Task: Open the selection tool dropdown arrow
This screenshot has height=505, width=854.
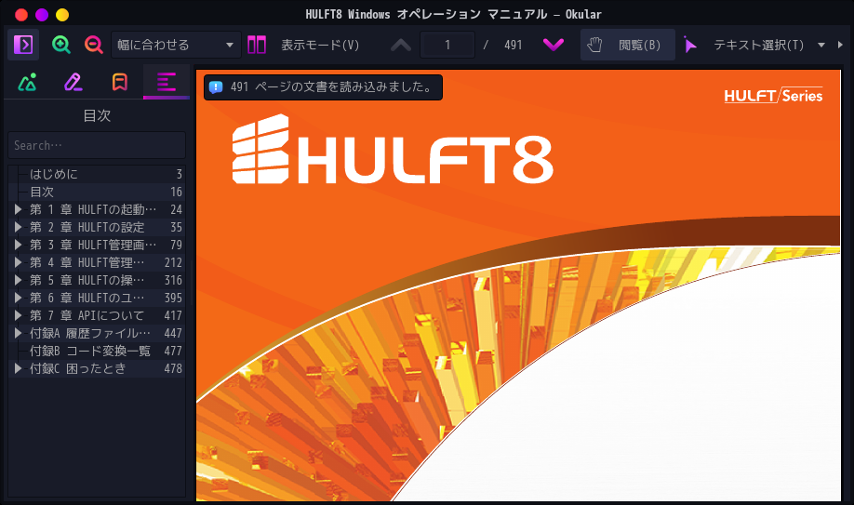Action: click(821, 45)
